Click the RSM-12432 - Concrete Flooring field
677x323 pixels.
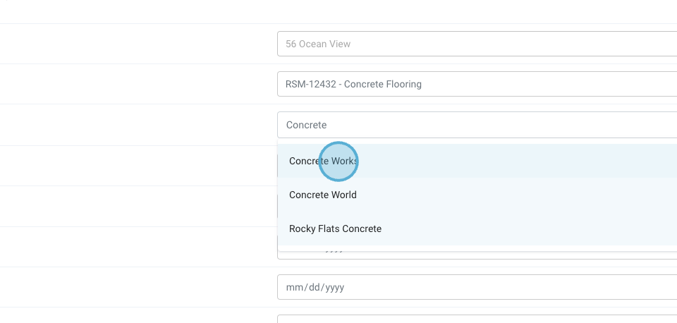click(x=477, y=84)
